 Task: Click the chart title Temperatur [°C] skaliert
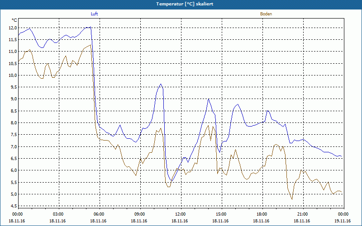185,4
